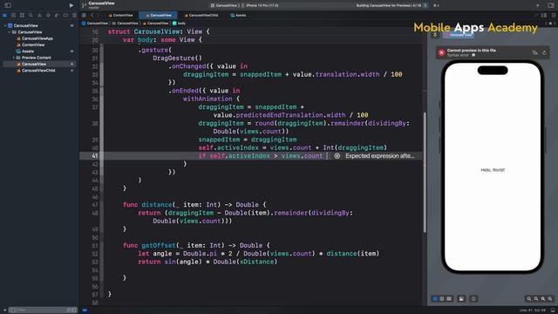
Task: Select CarouselViewChild file in the navigator
Action: [x=38, y=71]
